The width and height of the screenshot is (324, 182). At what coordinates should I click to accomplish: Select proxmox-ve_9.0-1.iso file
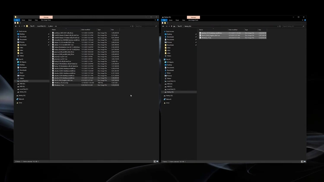pyautogui.click(x=86, y=59)
